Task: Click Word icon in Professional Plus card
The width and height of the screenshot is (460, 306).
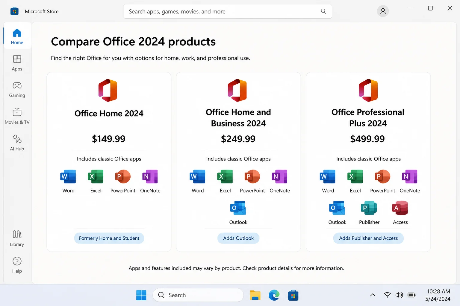Action: [328, 177]
